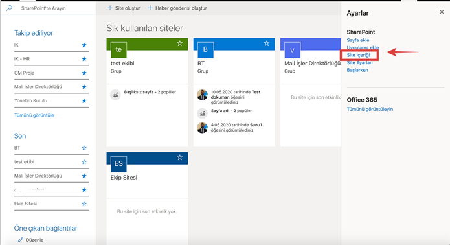450x245 pixels.
Task: Open Sunu1 activity in BT card
Action: pos(236,128)
